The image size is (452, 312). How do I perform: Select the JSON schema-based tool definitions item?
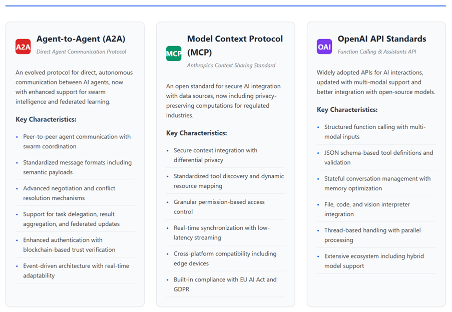tap(378, 157)
